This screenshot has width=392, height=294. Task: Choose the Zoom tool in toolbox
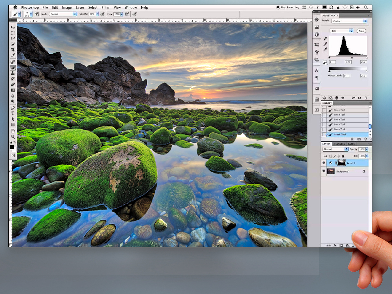(x=13, y=136)
